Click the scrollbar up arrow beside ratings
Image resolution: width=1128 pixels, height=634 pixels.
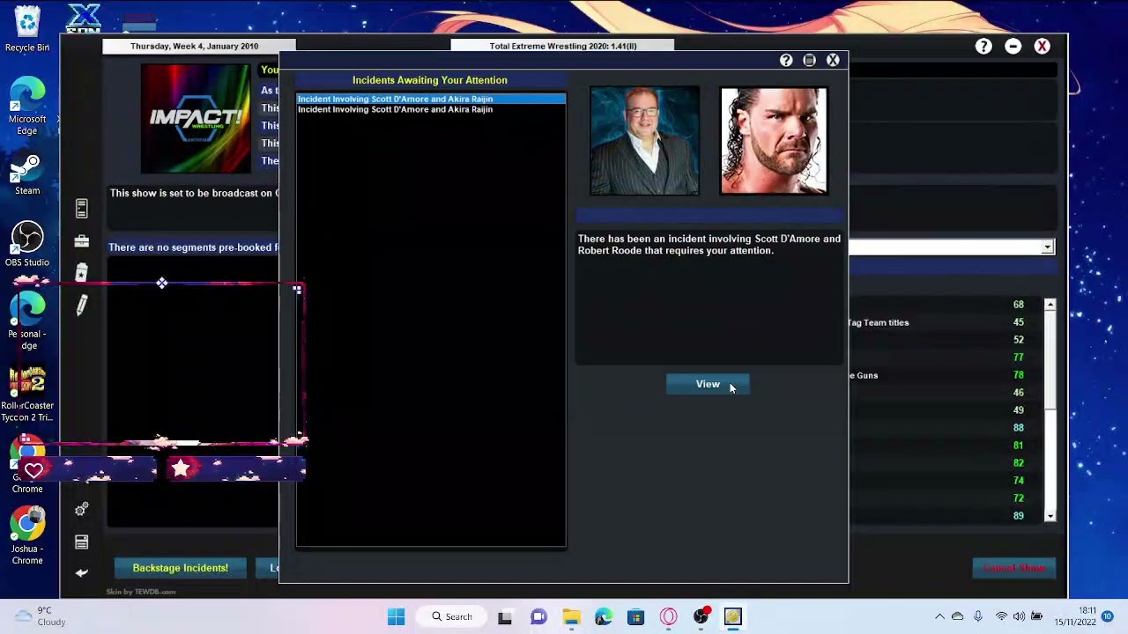(1050, 304)
